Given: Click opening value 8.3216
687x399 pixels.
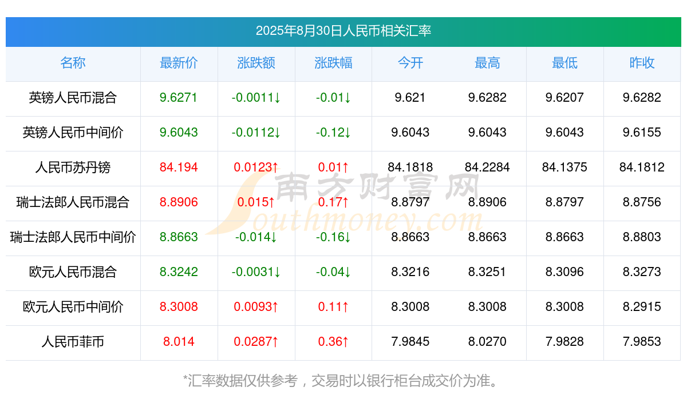Looking at the screenshot, I should point(410,272).
